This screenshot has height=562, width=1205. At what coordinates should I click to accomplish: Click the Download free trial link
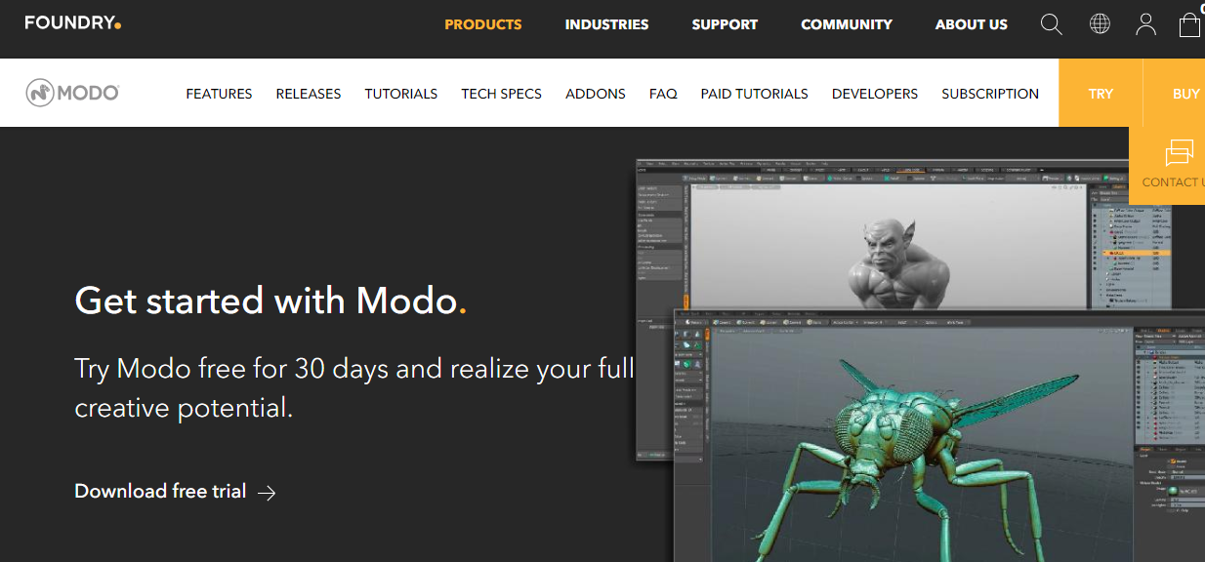[x=160, y=491]
